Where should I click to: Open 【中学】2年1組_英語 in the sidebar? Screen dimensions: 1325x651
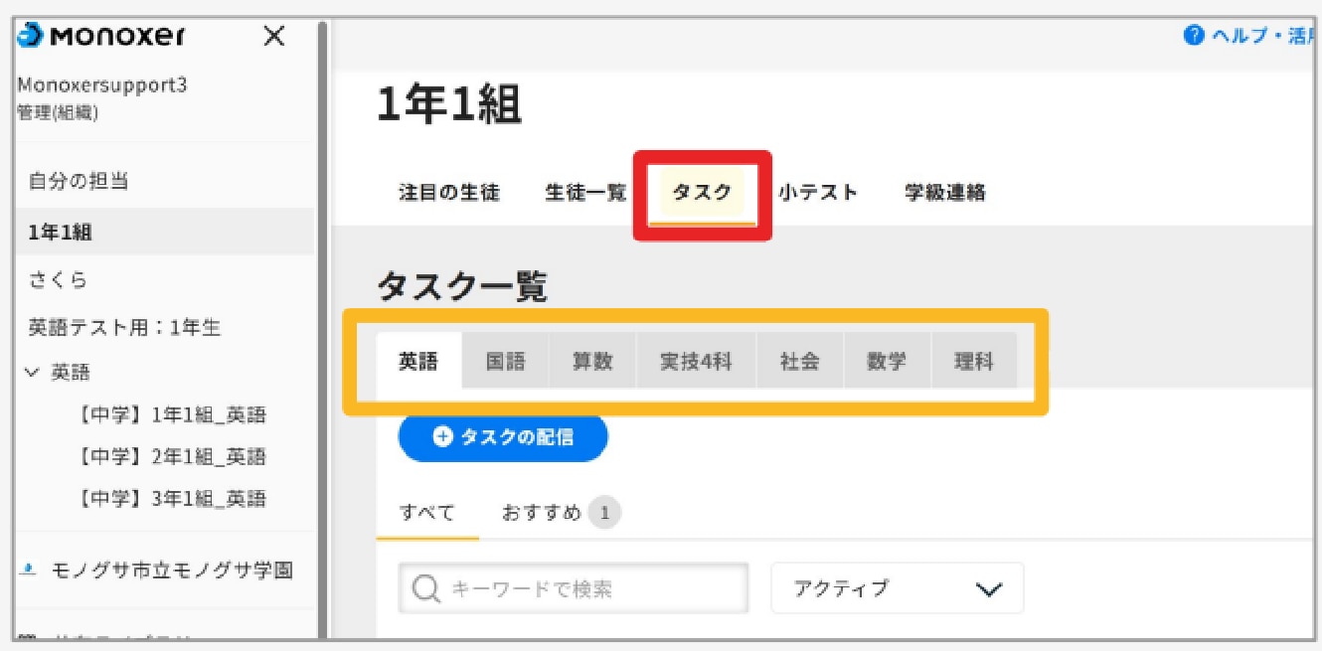point(171,457)
